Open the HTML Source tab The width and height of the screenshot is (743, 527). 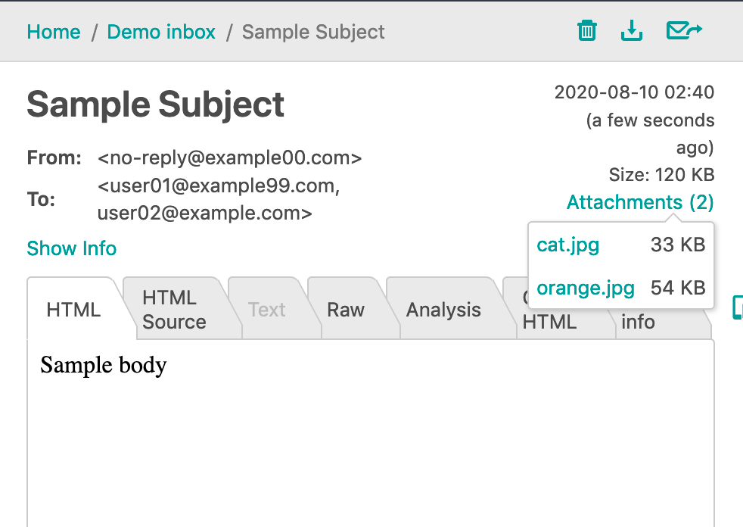(x=174, y=310)
